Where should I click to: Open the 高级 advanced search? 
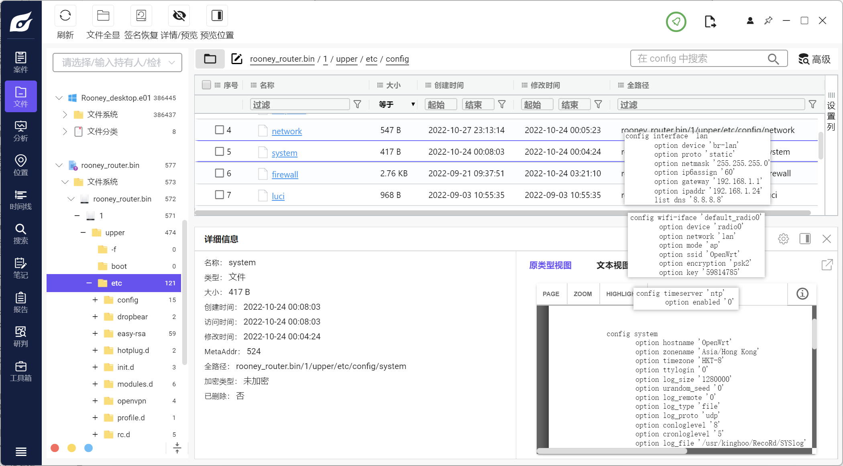pyautogui.click(x=814, y=59)
